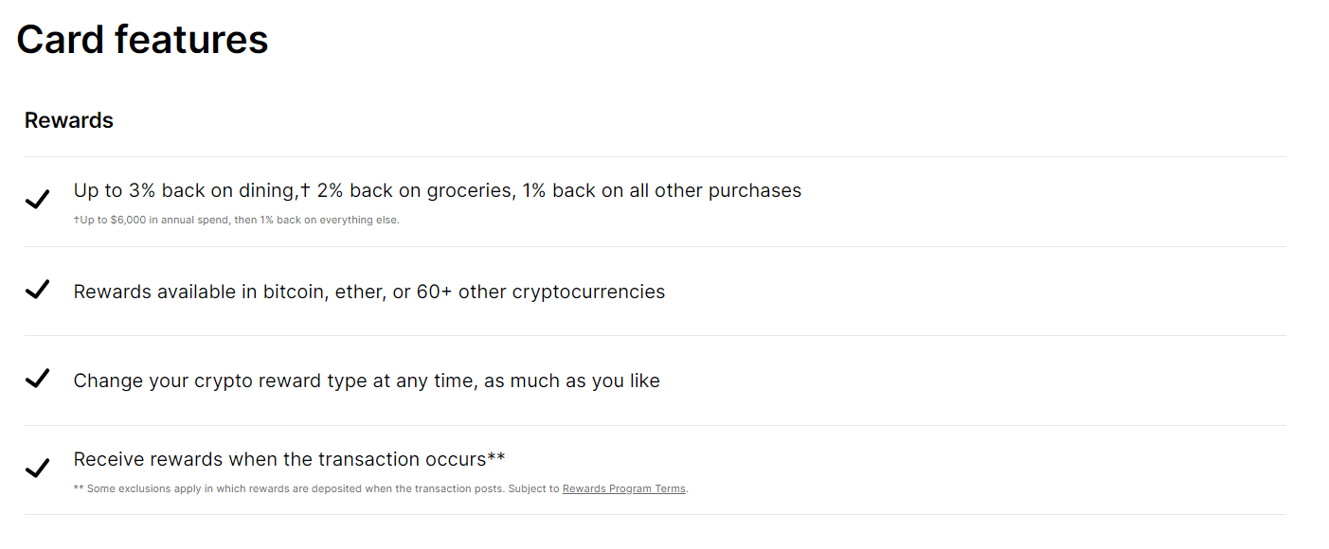Click the checkmark beside the dining rewards line
The height and width of the screenshot is (549, 1329).
click(x=37, y=200)
